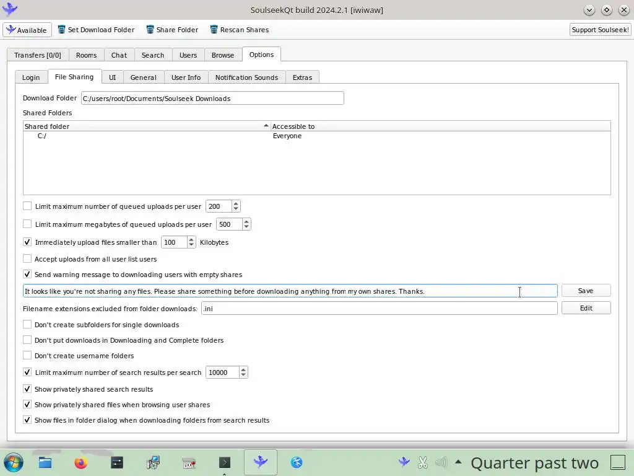
Task: Check Don't create username folders
Action: 27,355
